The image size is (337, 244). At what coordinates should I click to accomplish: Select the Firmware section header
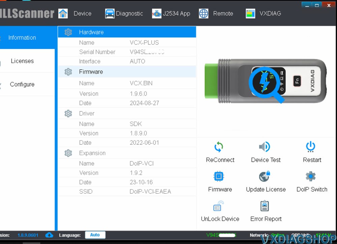[x=127, y=72]
